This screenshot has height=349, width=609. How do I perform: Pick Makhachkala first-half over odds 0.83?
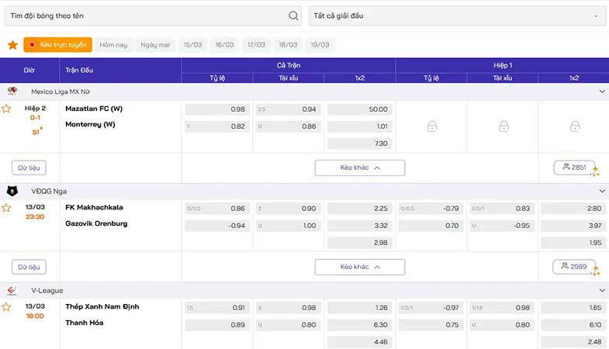502,209
